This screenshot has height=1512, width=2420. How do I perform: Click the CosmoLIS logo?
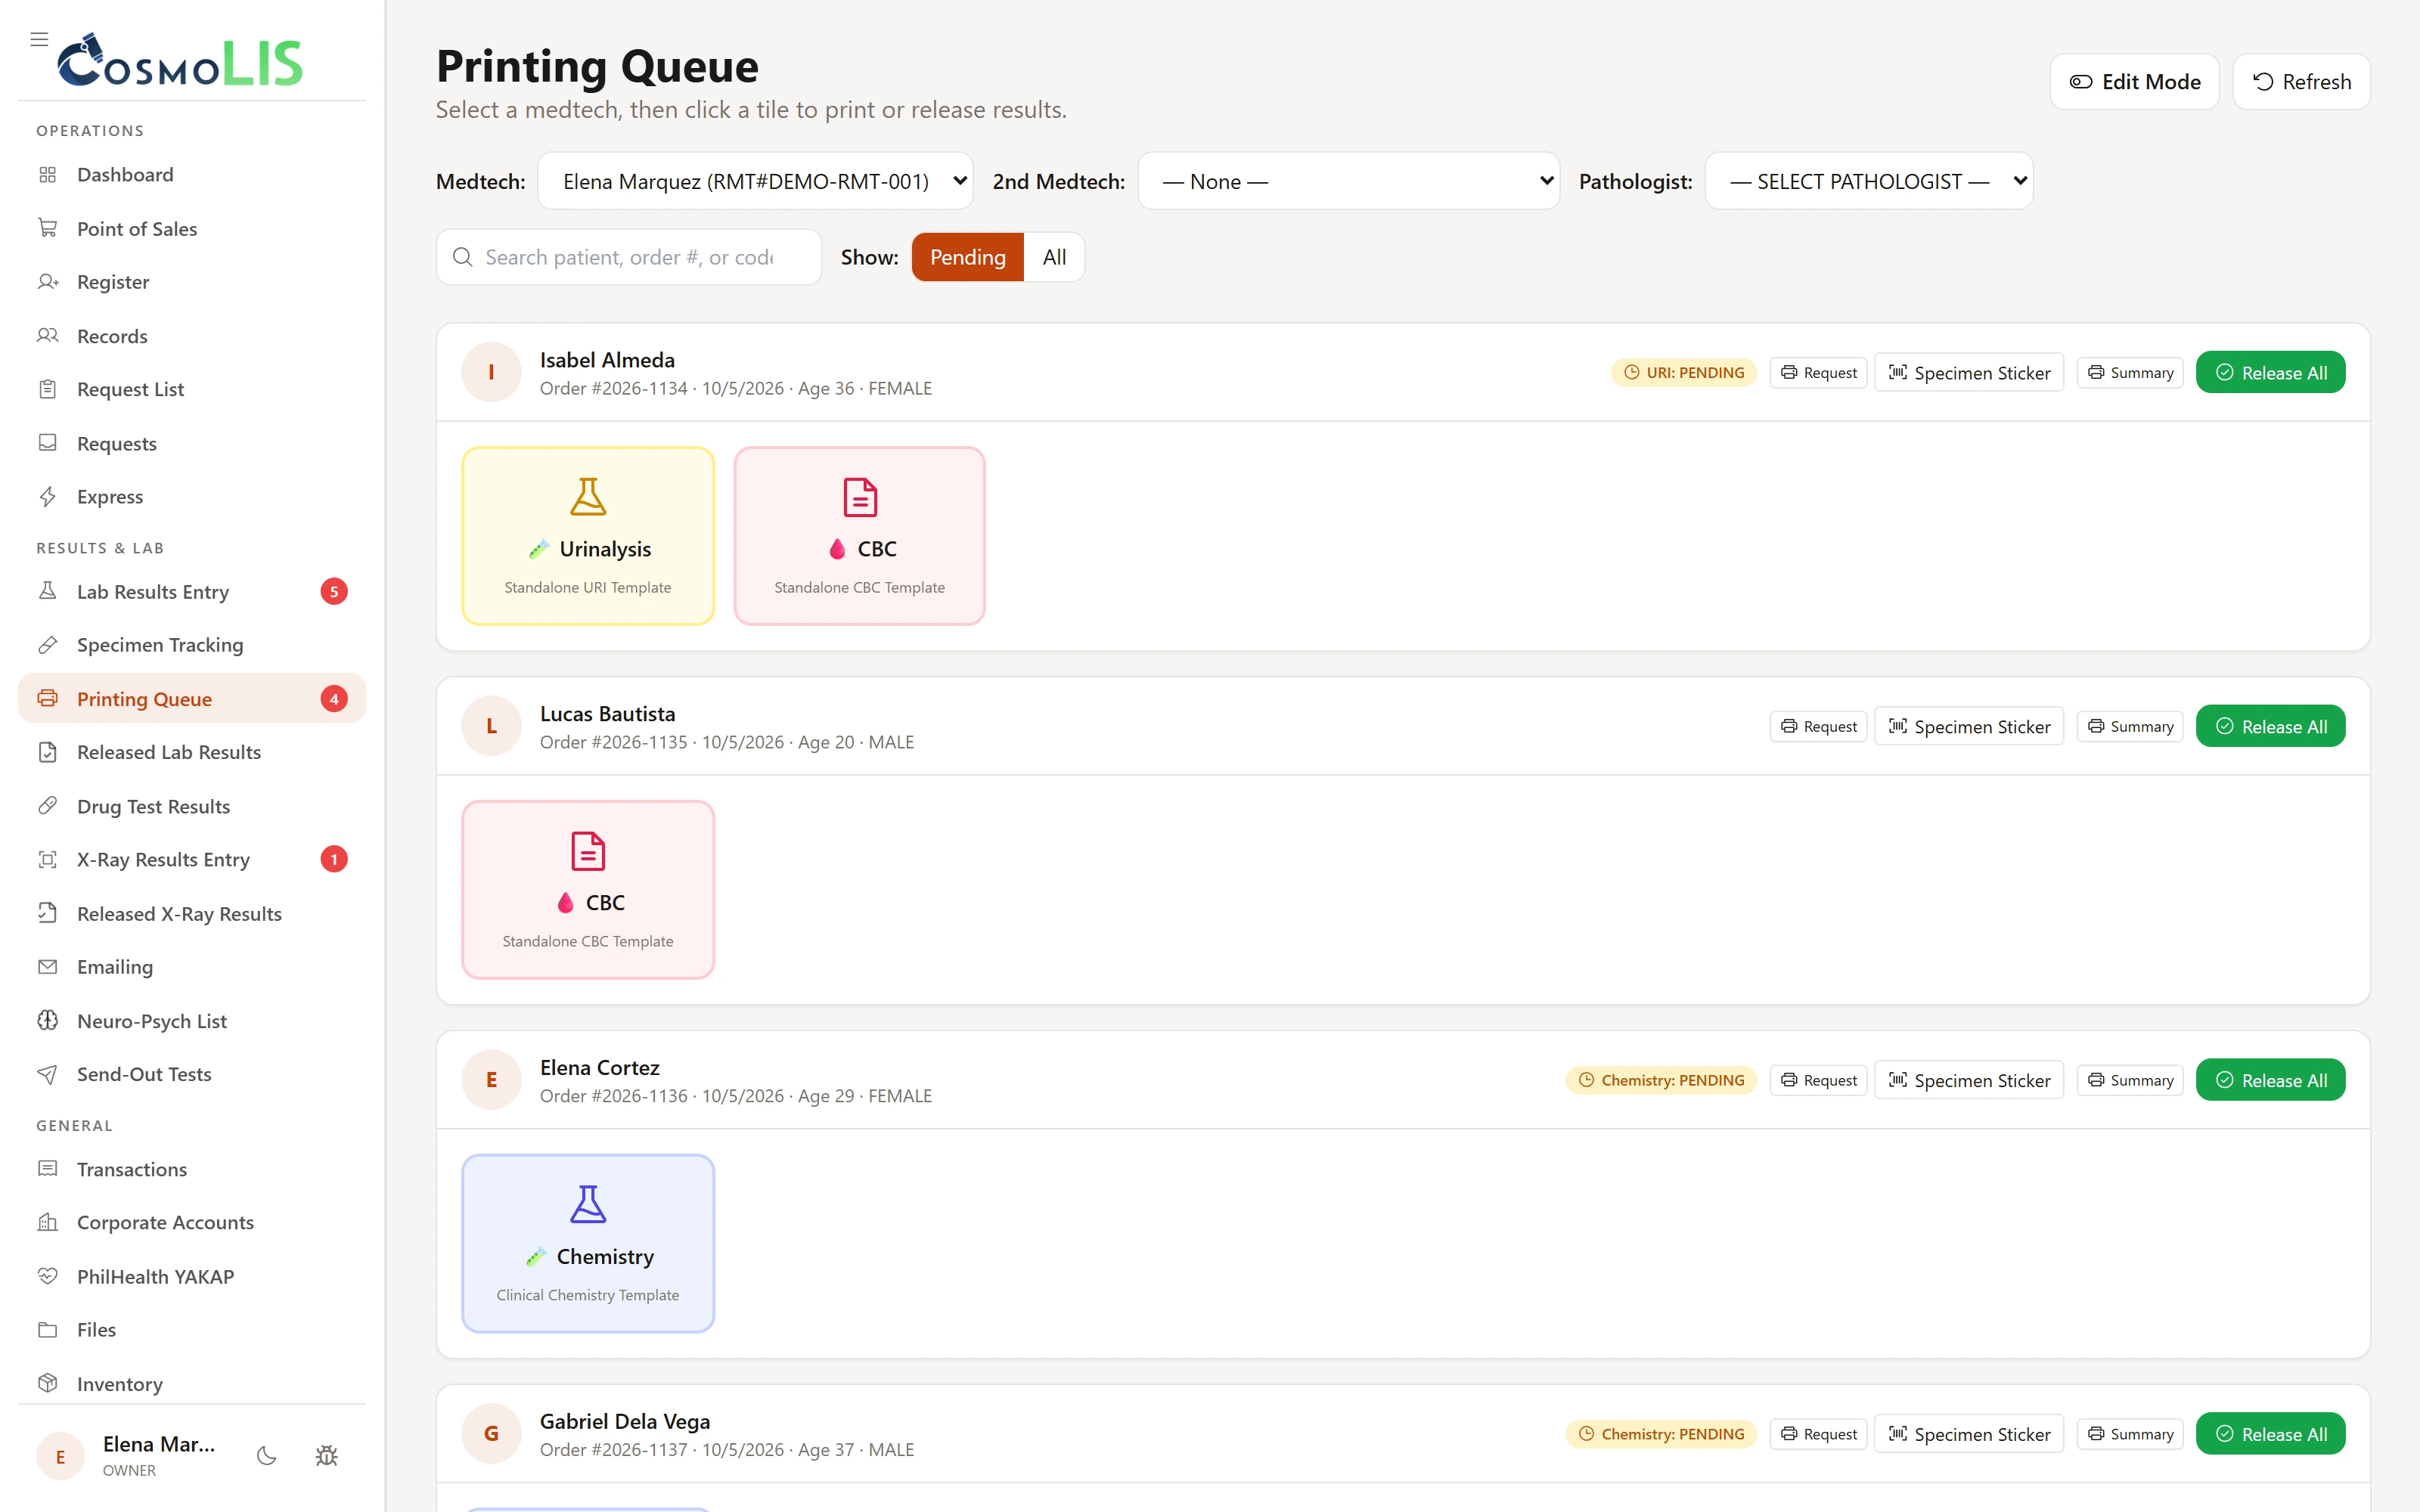(x=180, y=60)
